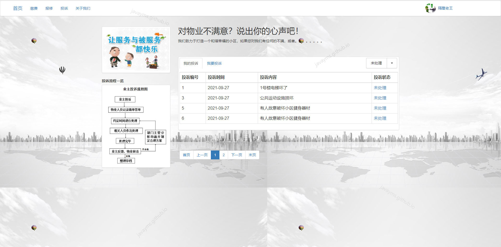The width and height of the screenshot is (501, 247).
Task: Click 下一页 to view next page
Action: point(237,155)
